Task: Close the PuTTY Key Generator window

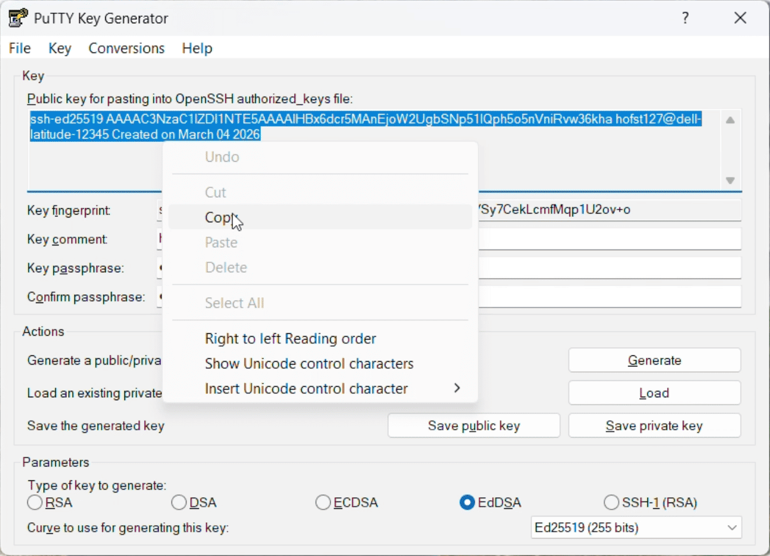Action: [740, 18]
